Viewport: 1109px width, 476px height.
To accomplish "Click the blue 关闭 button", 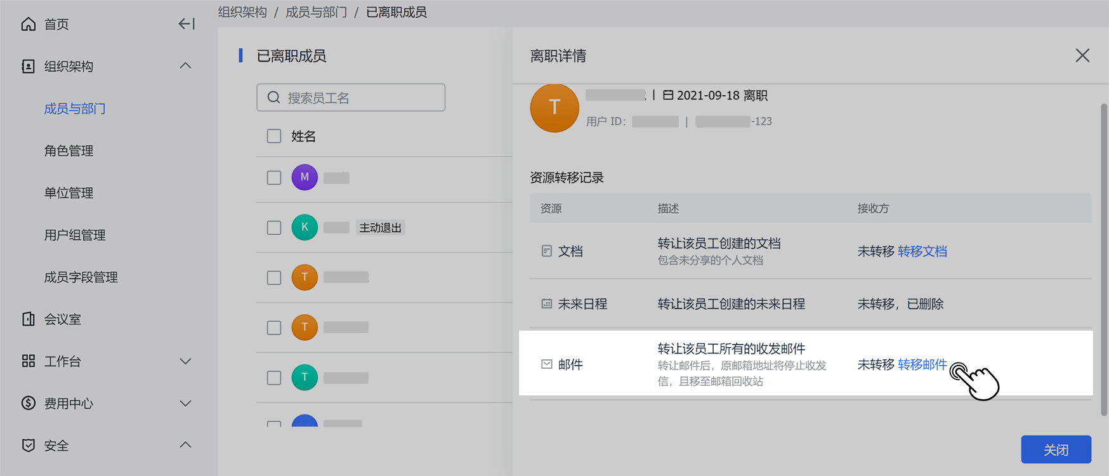I will tap(1056, 449).
